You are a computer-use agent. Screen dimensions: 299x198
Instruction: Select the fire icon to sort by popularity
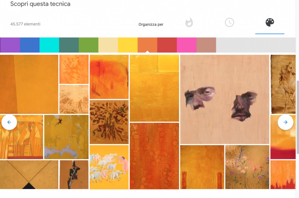(x=190, y=22)
